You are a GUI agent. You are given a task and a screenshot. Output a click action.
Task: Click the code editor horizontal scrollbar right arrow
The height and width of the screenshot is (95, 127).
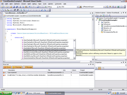(x=91, y=61)
